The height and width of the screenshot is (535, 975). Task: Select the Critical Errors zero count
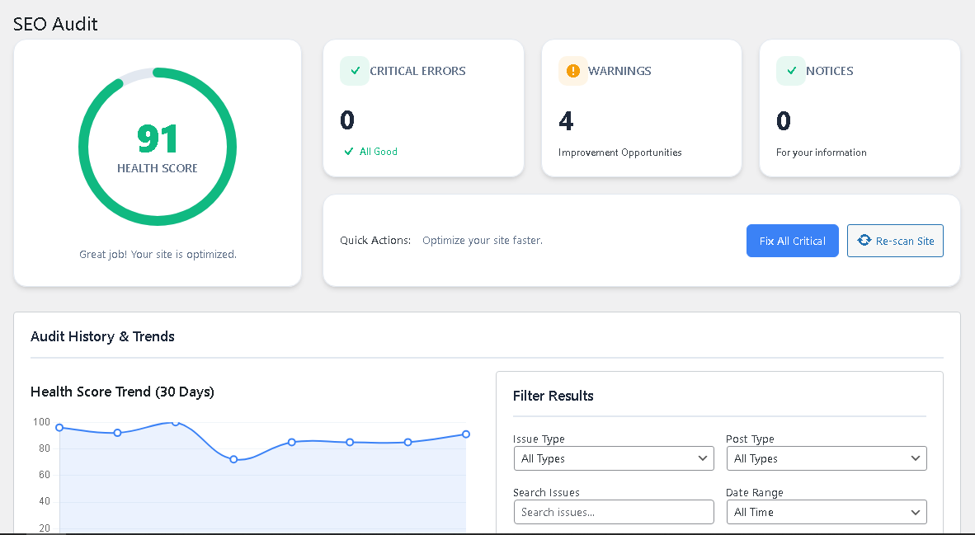tap(346, 120)
